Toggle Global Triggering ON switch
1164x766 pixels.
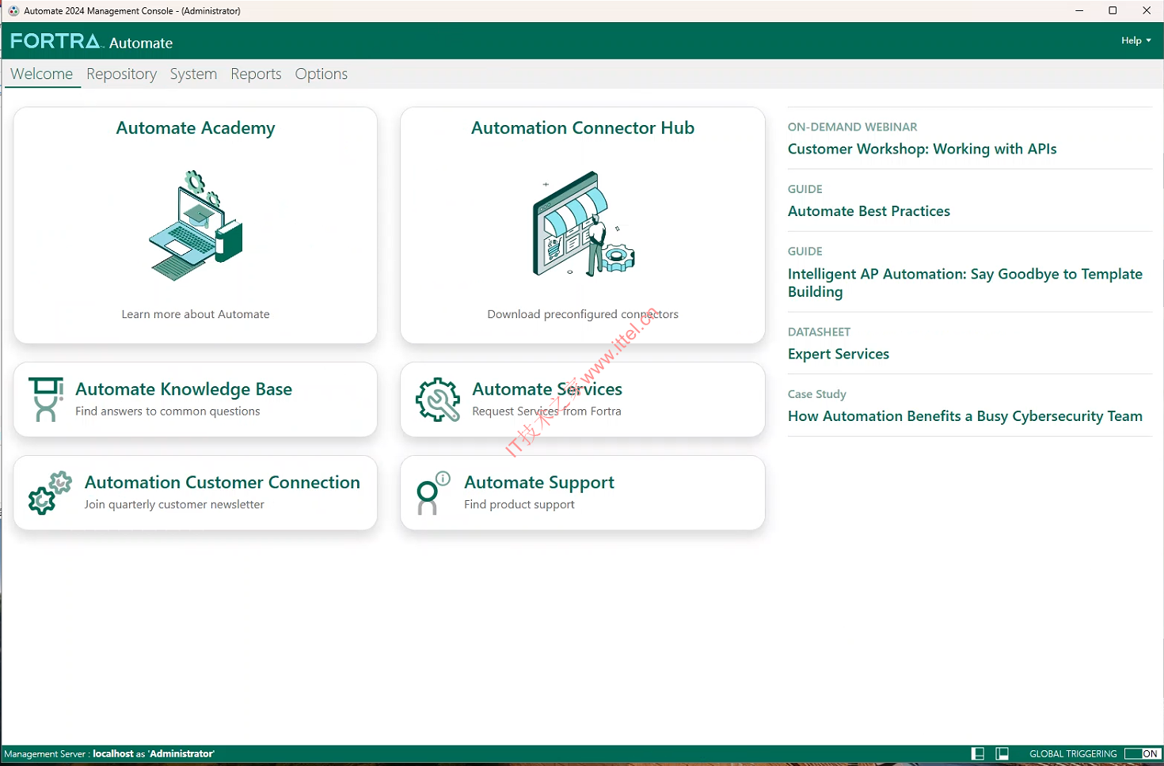[x=1143, y=753]
